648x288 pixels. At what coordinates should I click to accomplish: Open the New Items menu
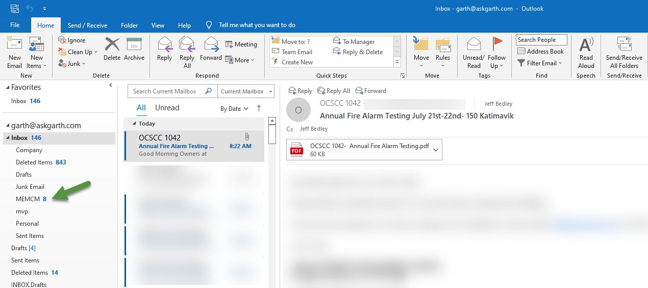click(x=36, y=53)
